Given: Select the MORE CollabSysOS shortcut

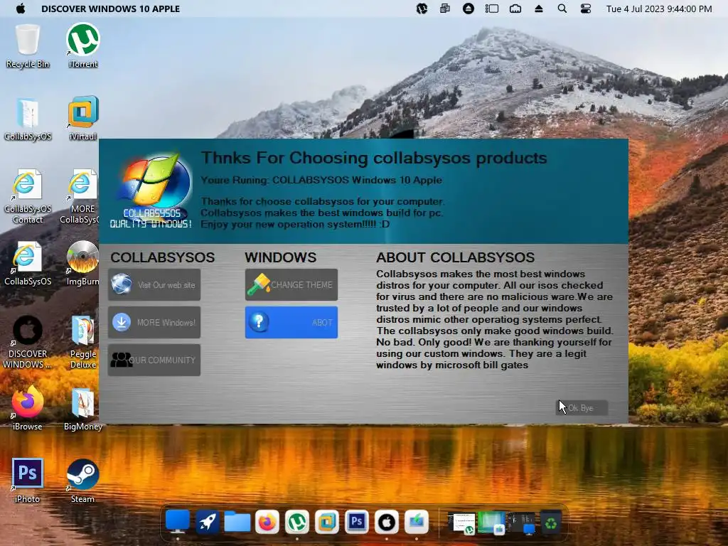Looking at the screenshot, I should (x=80, y=197).
